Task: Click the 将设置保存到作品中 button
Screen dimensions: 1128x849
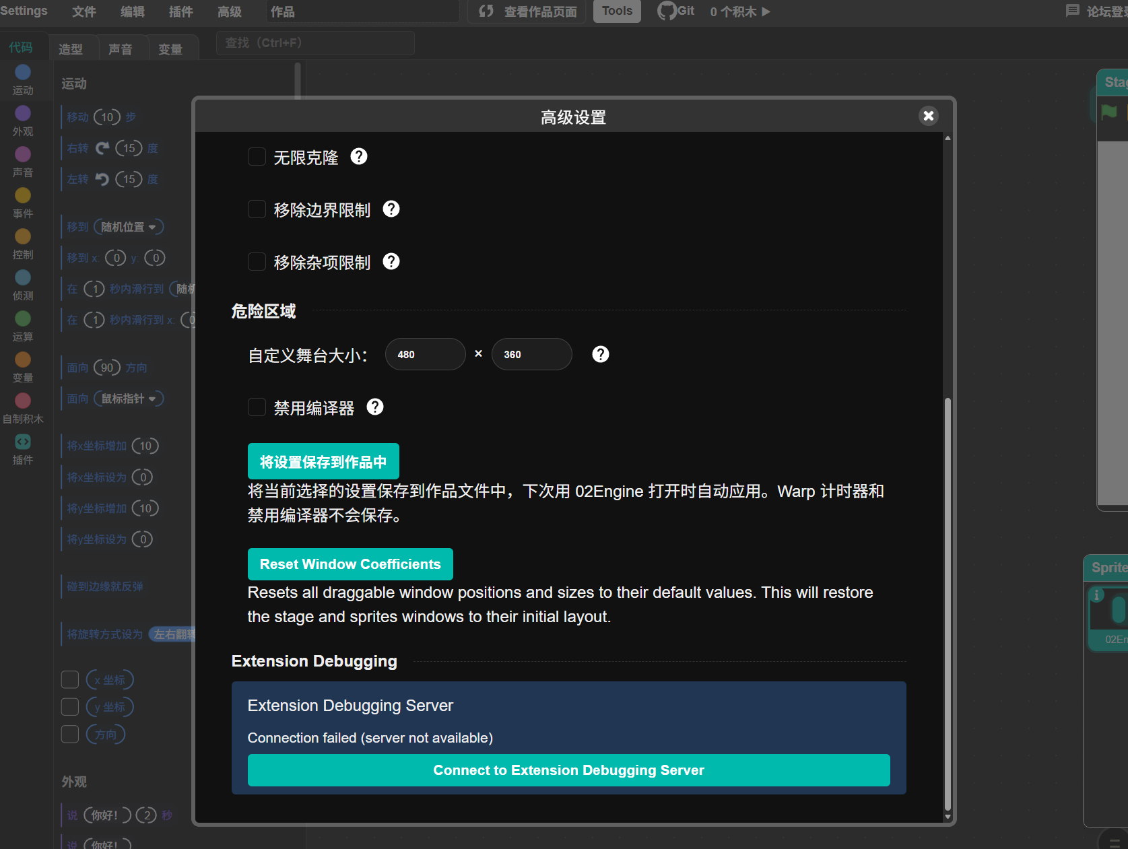Action: coord(323,462)
